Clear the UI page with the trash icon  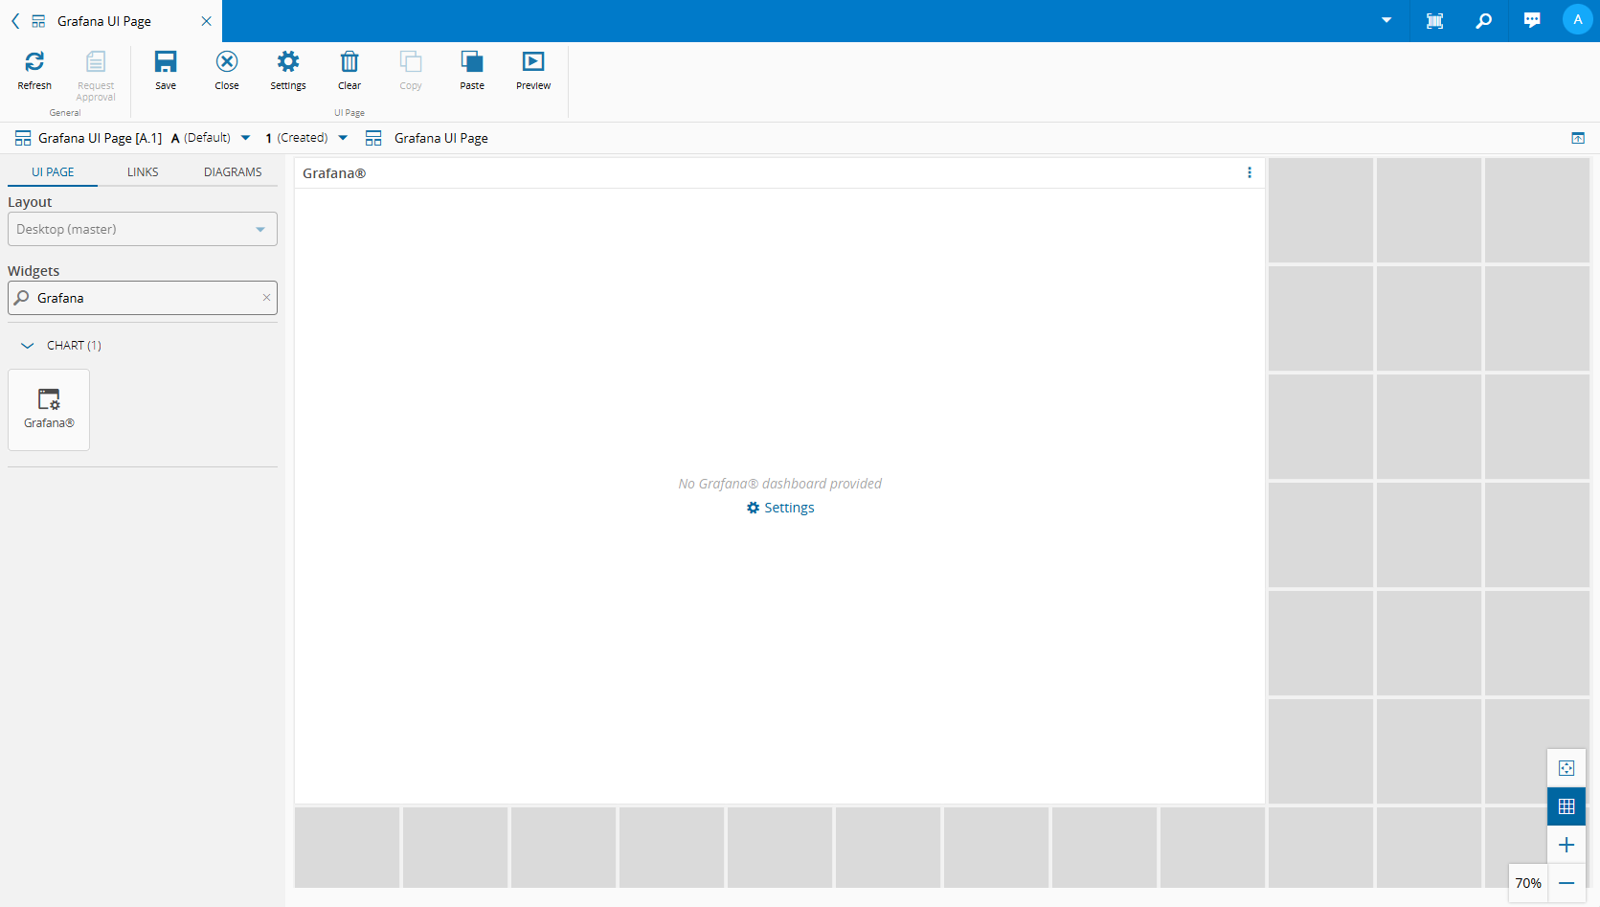(349, 62)
